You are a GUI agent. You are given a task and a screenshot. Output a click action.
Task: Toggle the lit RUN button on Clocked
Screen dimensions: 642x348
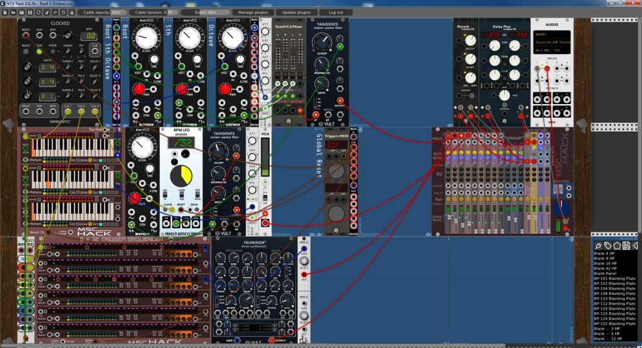point(39,51)
